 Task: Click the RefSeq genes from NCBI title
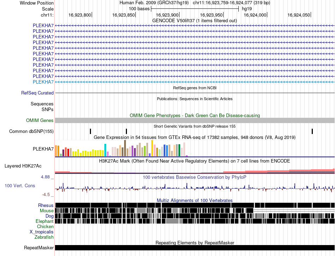195,88
